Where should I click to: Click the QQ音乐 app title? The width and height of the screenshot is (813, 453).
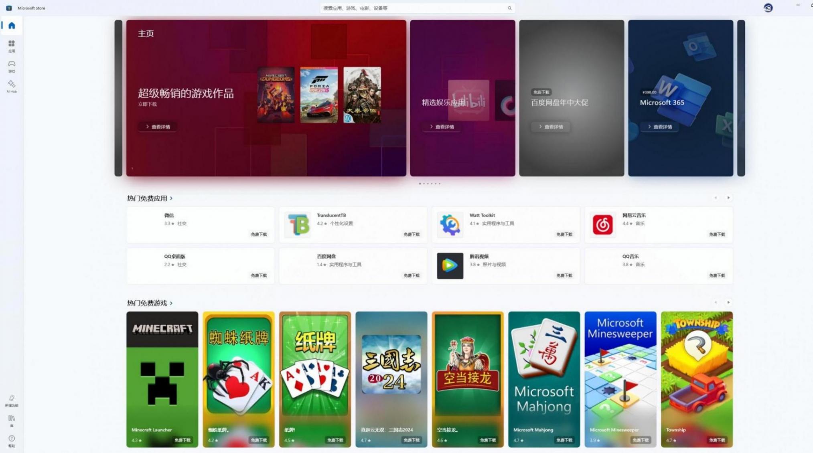click(x=631, y=256)
